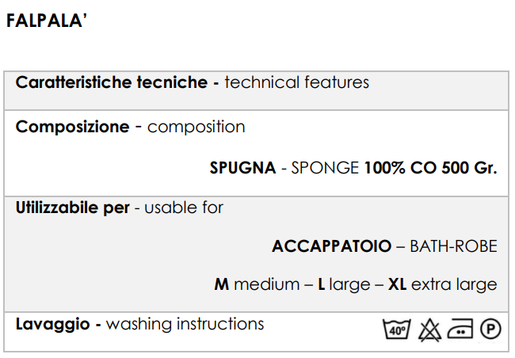Click the FALPALA' title heading

(46, 21)
